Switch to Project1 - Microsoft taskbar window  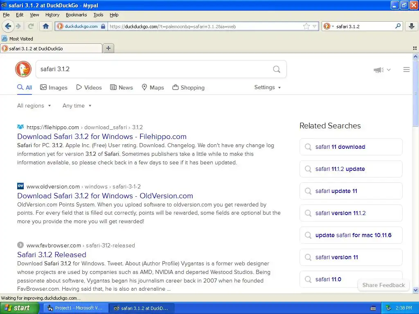(76, 308)
